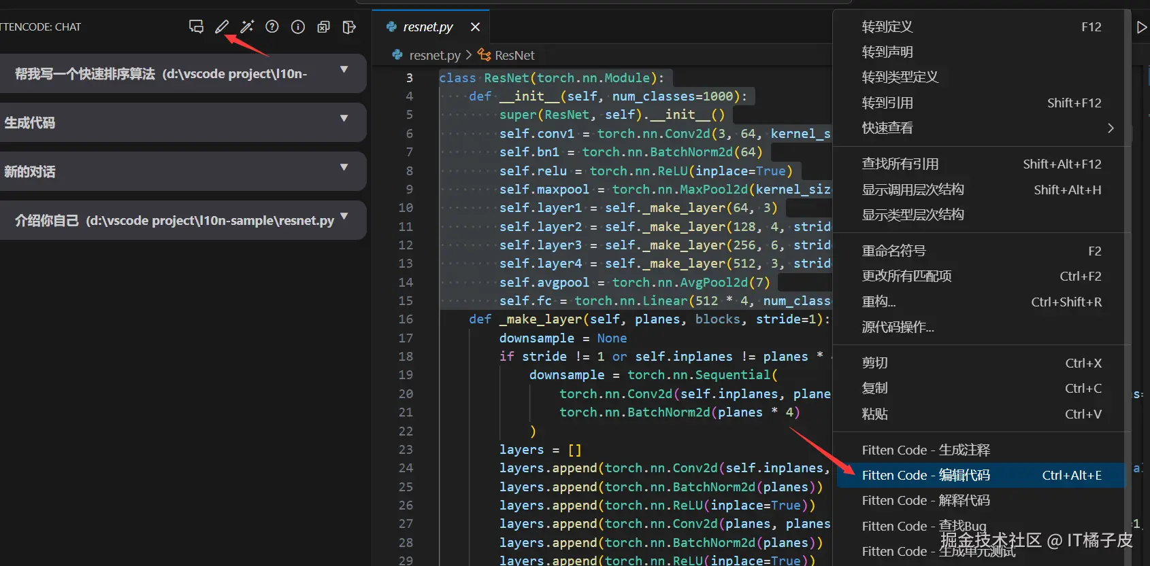Choose 显示类型层次结构 menu entry
This screenshot has height=566, width=1150.
981,215
